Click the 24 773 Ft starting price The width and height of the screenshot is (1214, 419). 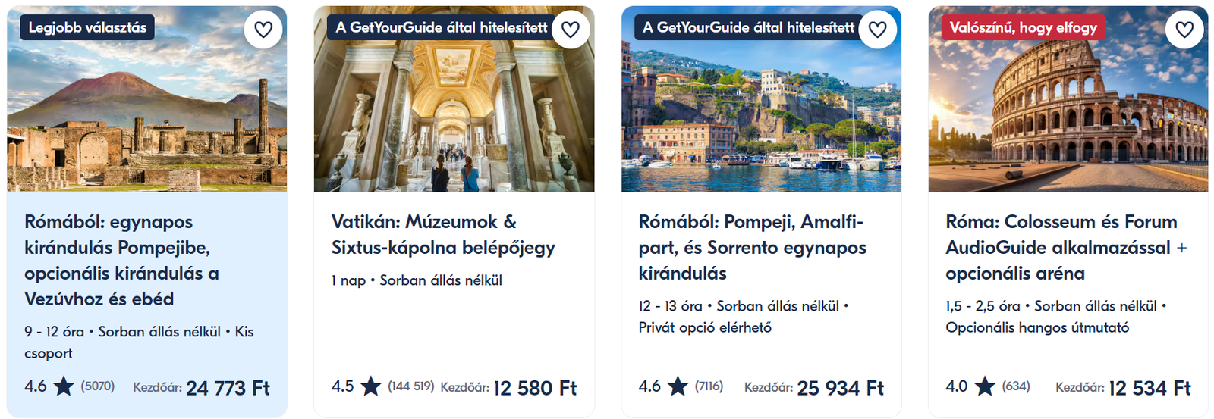click(228, 388)
